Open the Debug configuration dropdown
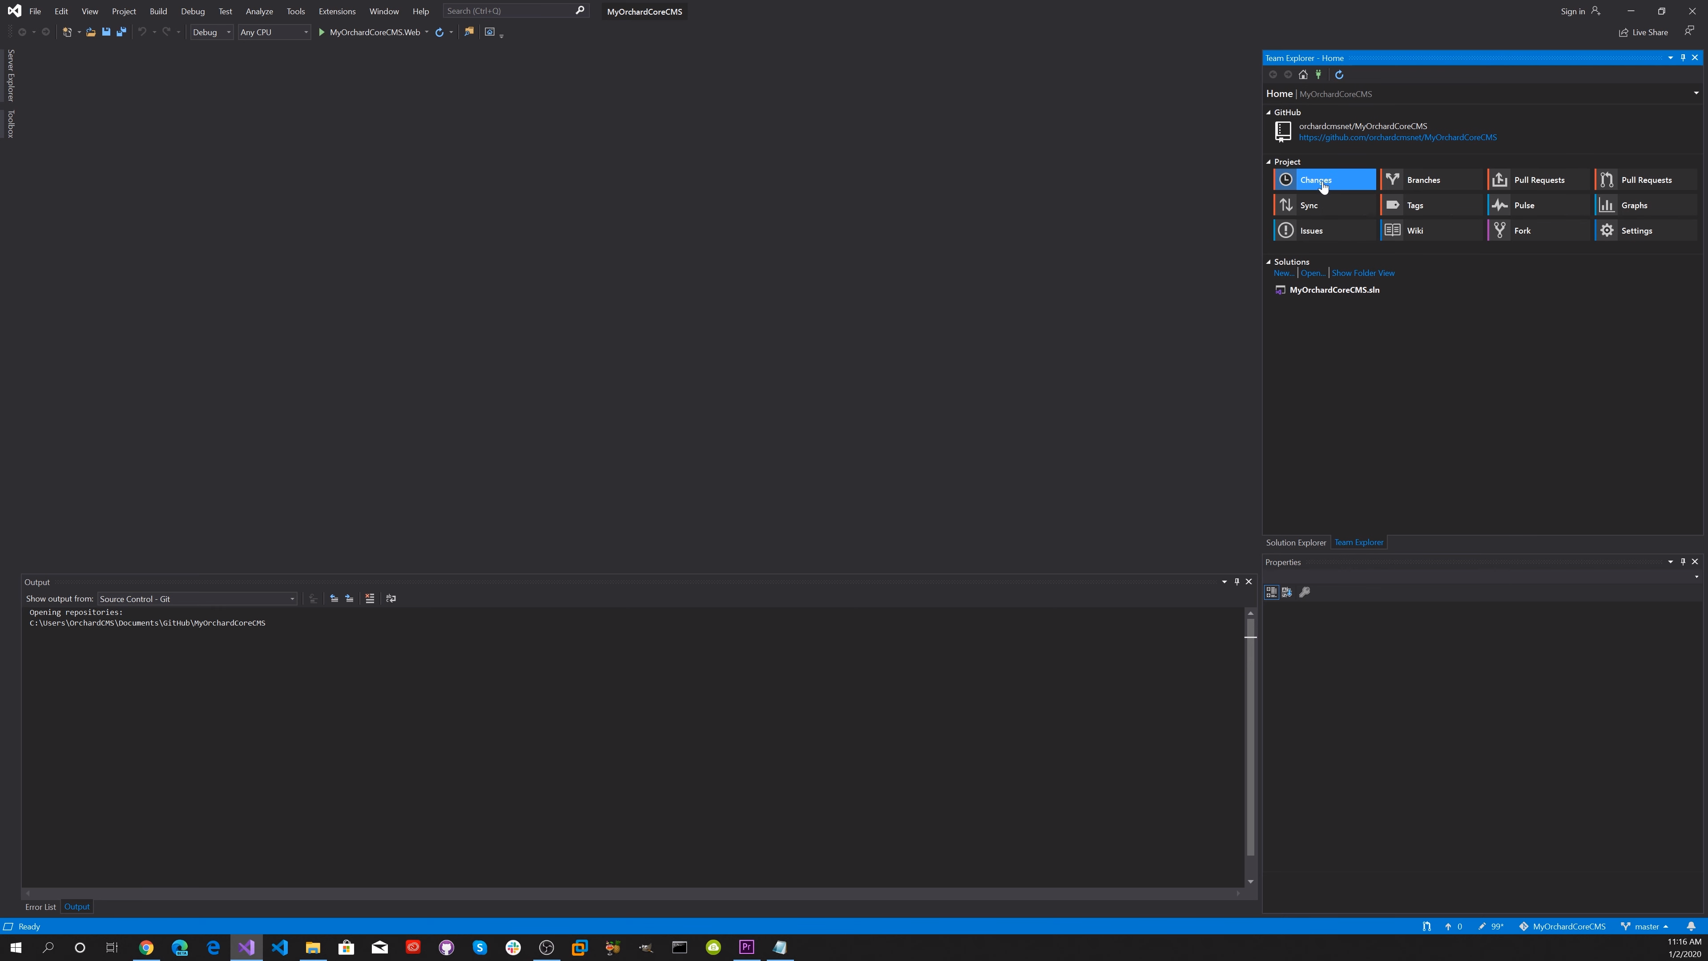The image size is (1708, 961). point(212,32)
